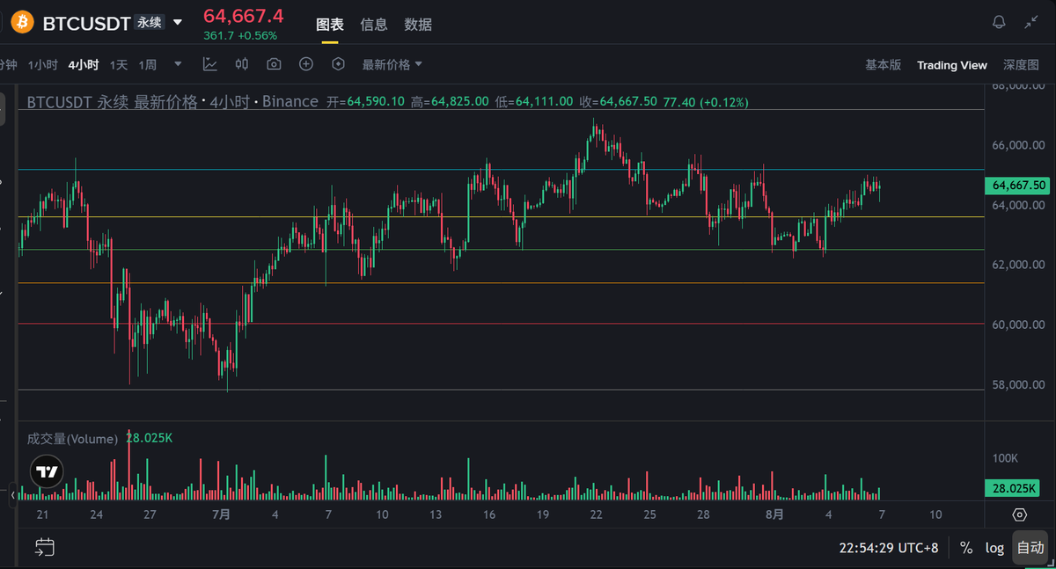
Task: Exit fullscreen with the collapse arrows icon
Action: click(1032, 22)
